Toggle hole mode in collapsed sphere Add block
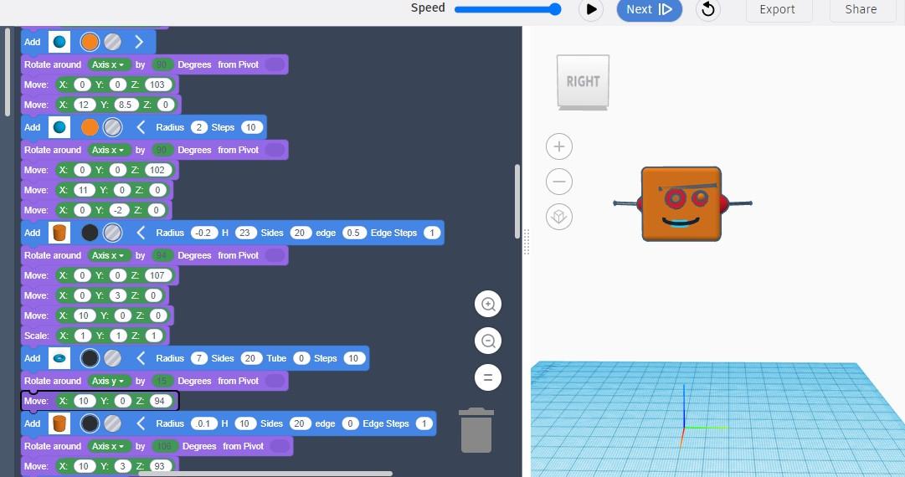 112,42
